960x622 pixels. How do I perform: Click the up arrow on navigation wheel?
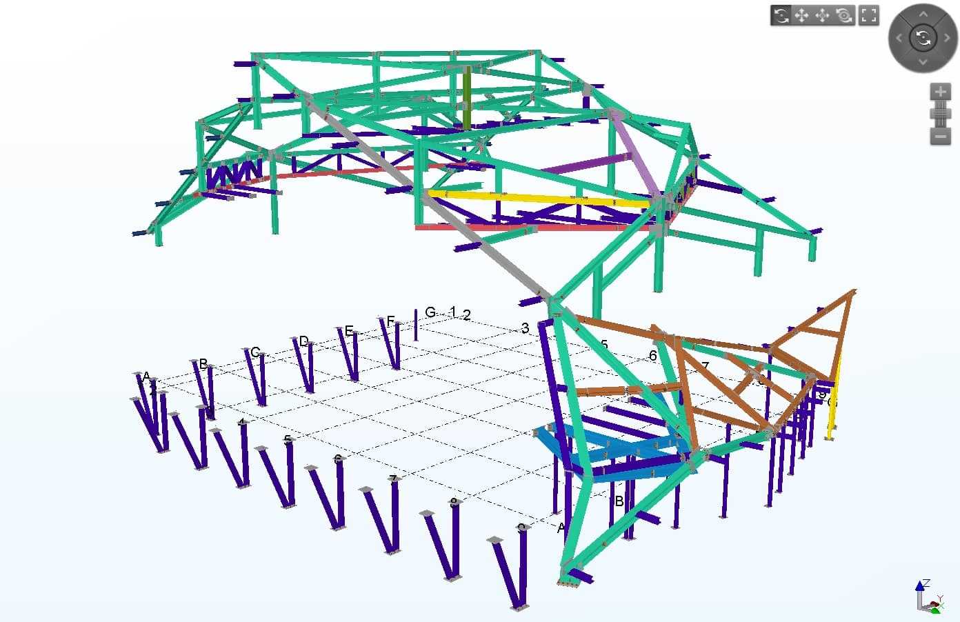coord(923,13)
